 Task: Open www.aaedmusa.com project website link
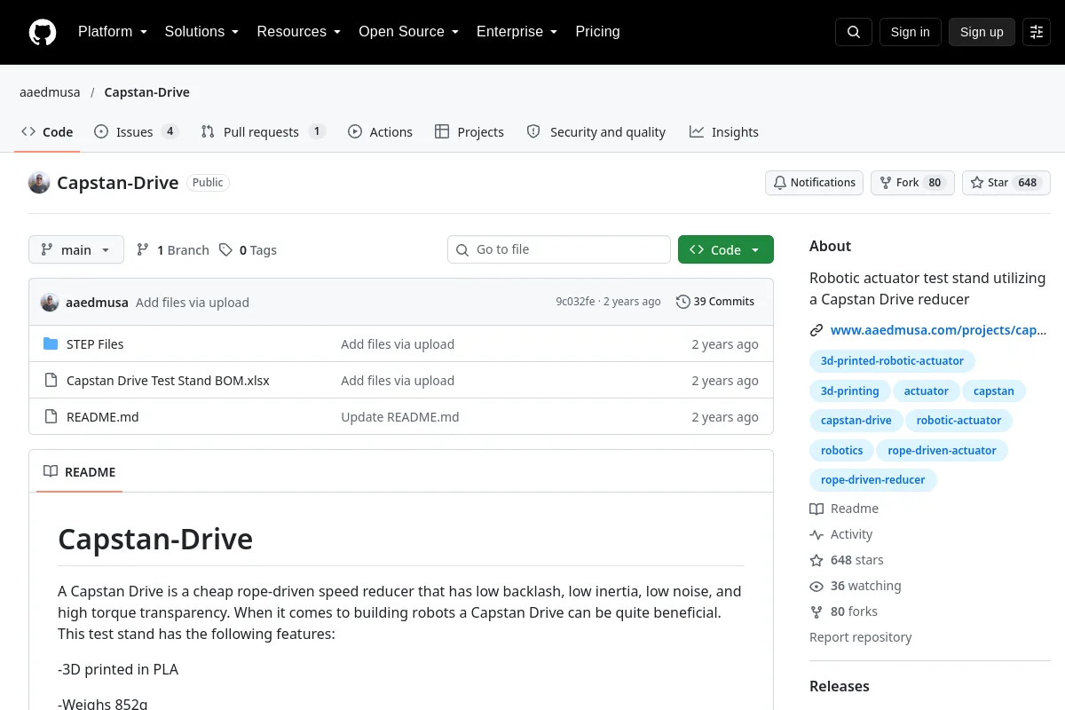point(939,330)
